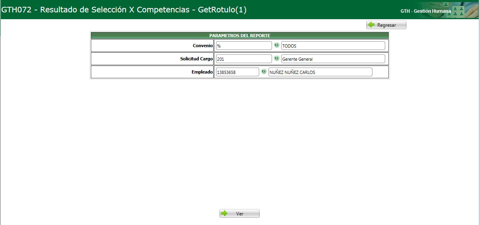The height and width of the screenshot is (225, 480).
Task: Click the GTH - Gestión Humana text
Action: point(426,11)
